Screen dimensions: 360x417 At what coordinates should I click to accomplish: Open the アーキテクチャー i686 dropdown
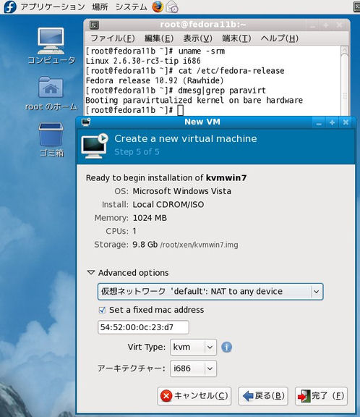point(193,368)
